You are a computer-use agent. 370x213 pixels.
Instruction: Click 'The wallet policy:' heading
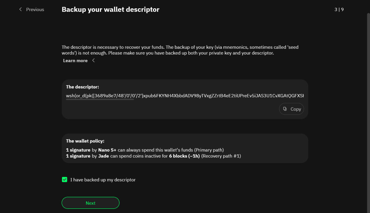[85, 141]
